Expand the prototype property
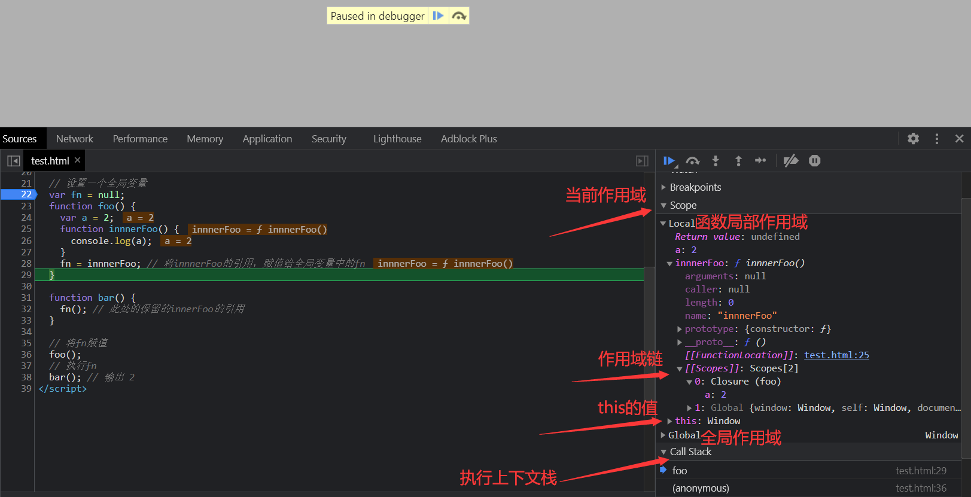 (x=680, y=329)
